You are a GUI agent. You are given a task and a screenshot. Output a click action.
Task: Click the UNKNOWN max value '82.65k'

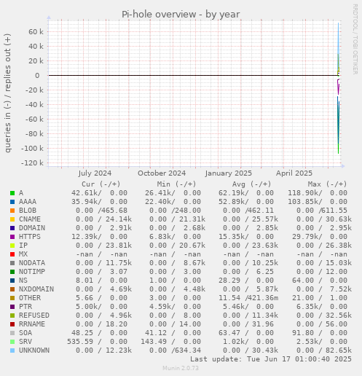[x=339, y=350]
